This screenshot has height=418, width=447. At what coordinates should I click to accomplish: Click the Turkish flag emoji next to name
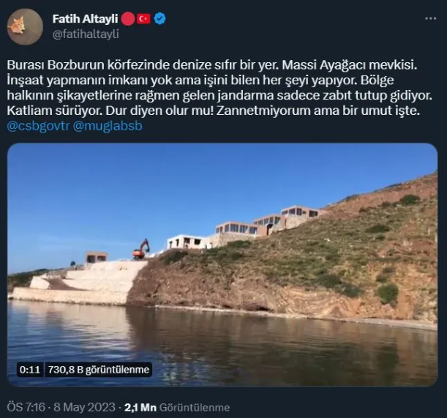pyautogui.click(x=143, y=19)
